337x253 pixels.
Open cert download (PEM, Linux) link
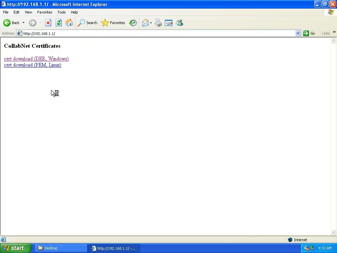tap(33, 65)
